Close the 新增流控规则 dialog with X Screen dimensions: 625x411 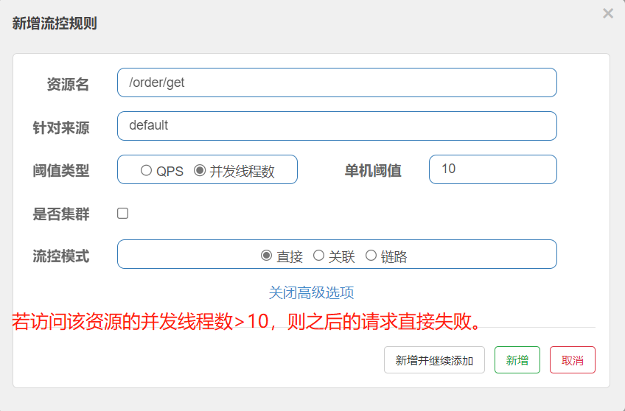point(607,13)
